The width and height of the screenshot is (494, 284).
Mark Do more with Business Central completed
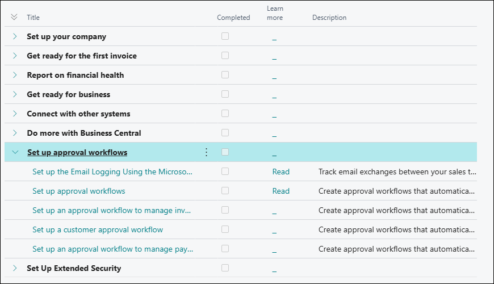pyautogui.click(x=225, y=133)
